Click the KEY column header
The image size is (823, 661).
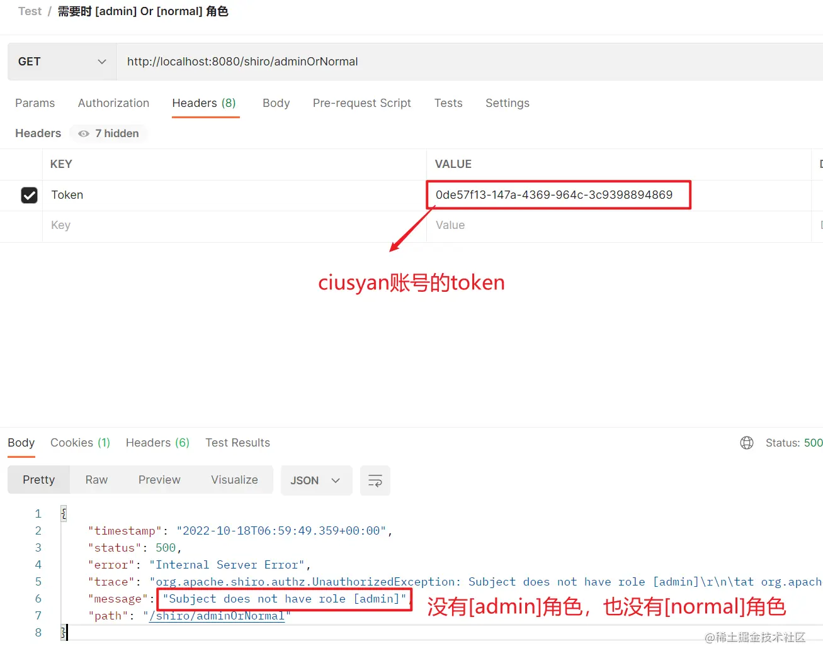point(61,164)
